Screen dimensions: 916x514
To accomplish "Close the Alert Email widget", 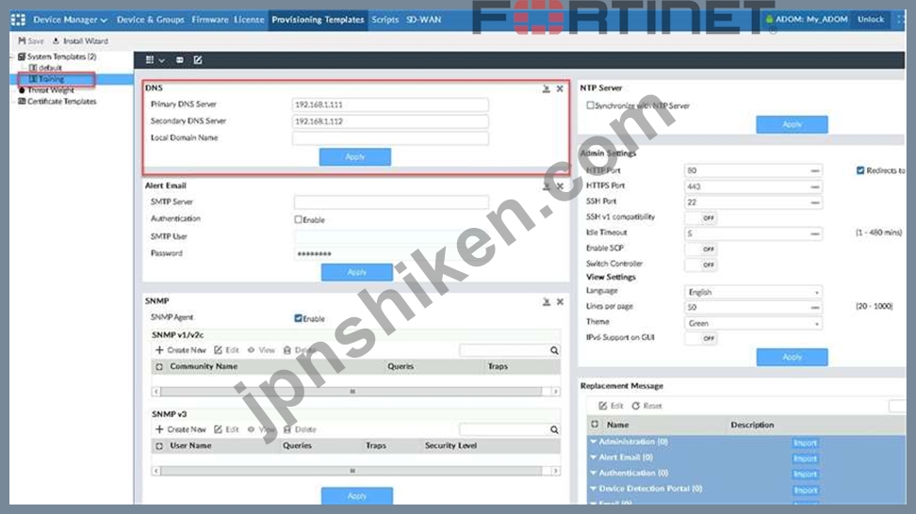I will pyautogui.click(x=560, y=186).
